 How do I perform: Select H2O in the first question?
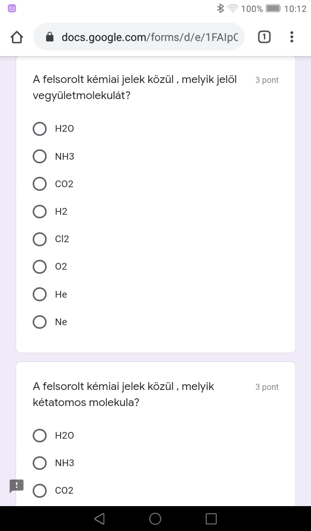[x=40, y=129]
